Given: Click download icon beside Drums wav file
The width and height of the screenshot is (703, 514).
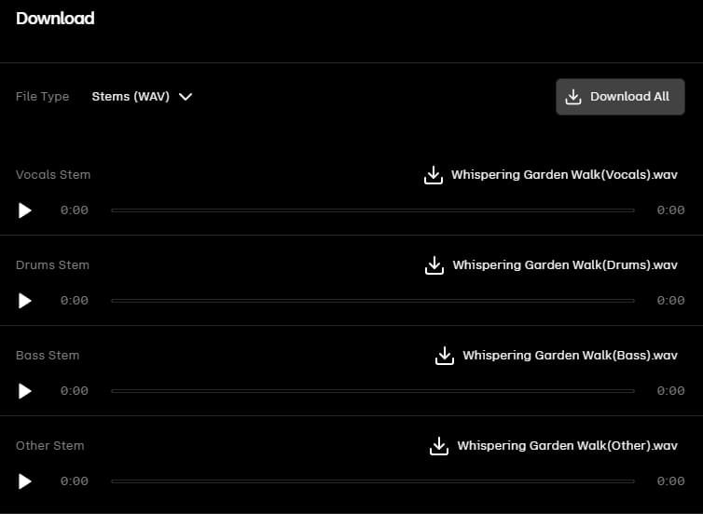Looking at the screenshot, I should tap(434, 265).
